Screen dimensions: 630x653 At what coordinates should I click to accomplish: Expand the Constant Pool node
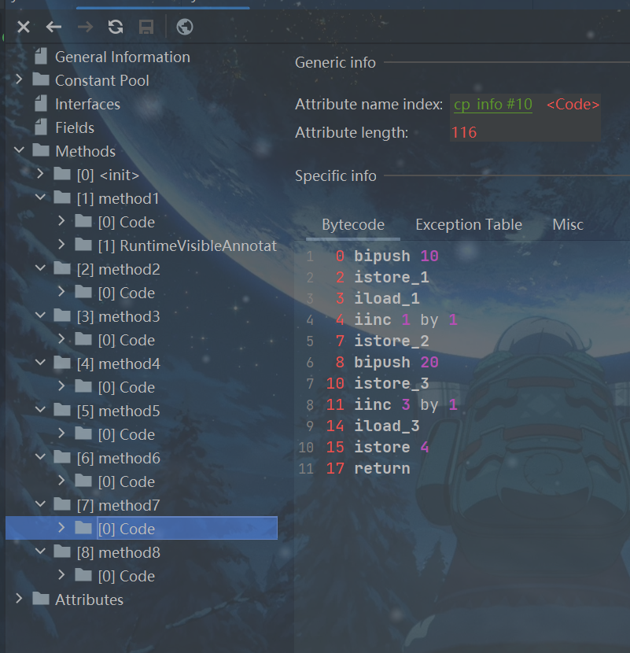pyautogui.click(x=19, y=80)
